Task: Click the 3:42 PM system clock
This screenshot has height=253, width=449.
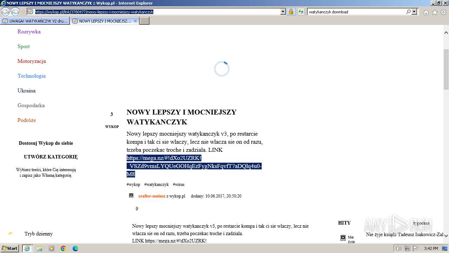Action: 431,248
